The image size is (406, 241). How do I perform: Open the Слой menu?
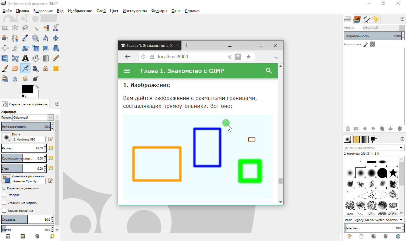(101, 11)
